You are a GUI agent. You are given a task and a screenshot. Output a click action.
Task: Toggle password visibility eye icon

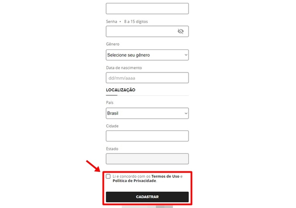click(180, 31)
